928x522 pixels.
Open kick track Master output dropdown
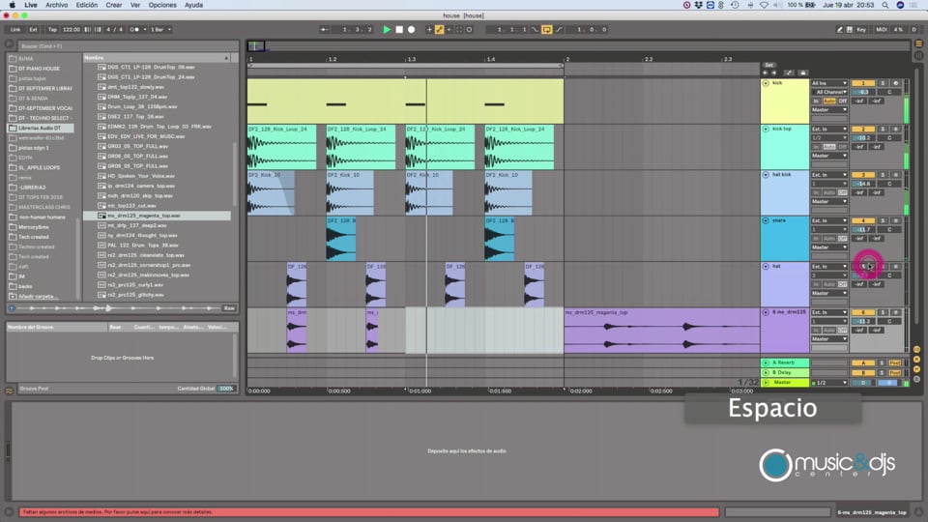[x=829, y=110]
